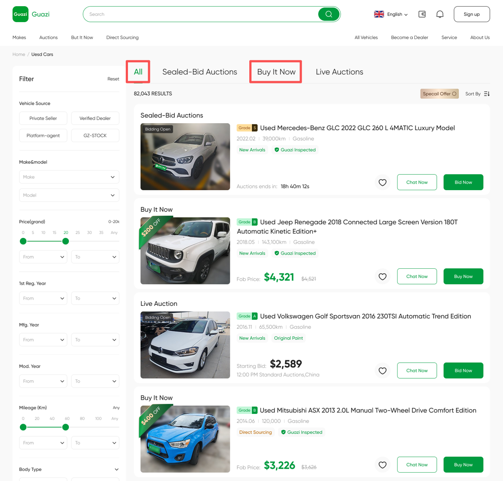
Task: Select Private Seller vehicle source
Action: pyautogui.click(x=43, y=118)
